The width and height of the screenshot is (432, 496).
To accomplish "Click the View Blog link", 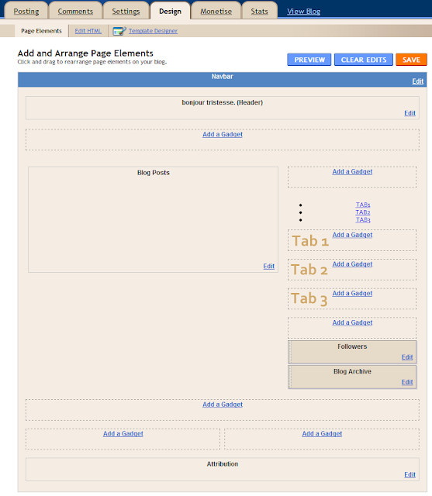I will (x=303, y=12).
